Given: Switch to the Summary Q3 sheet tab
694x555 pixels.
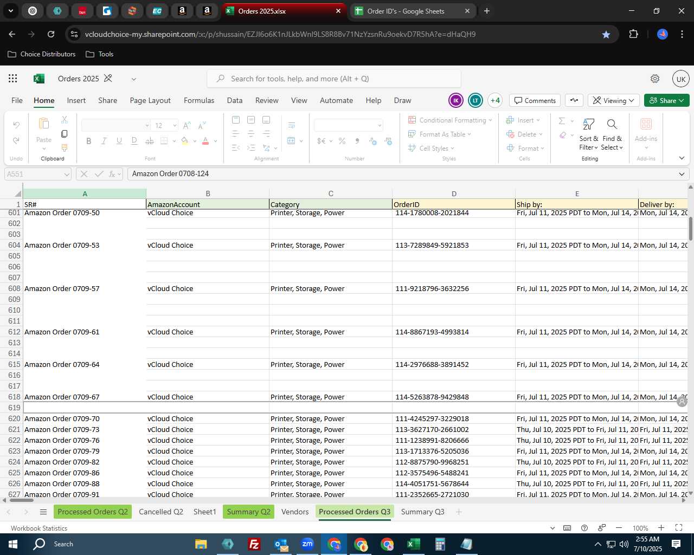Looking at the screenshot, I should point(423,512).
